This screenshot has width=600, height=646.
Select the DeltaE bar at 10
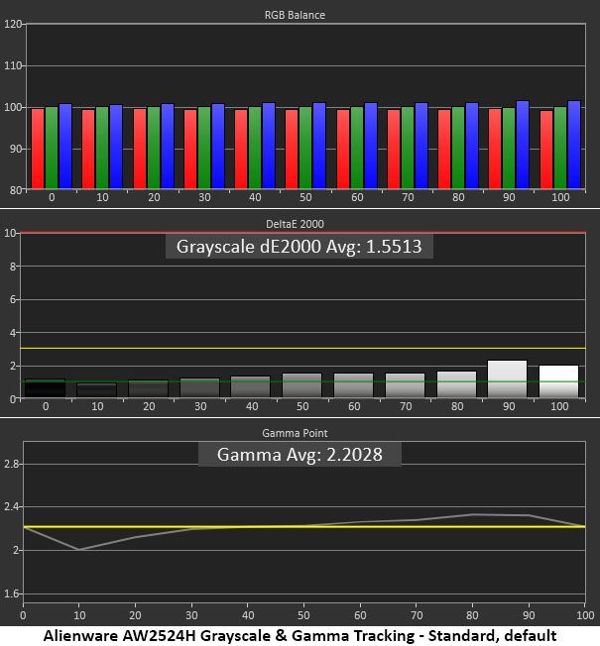pos(96,390)
